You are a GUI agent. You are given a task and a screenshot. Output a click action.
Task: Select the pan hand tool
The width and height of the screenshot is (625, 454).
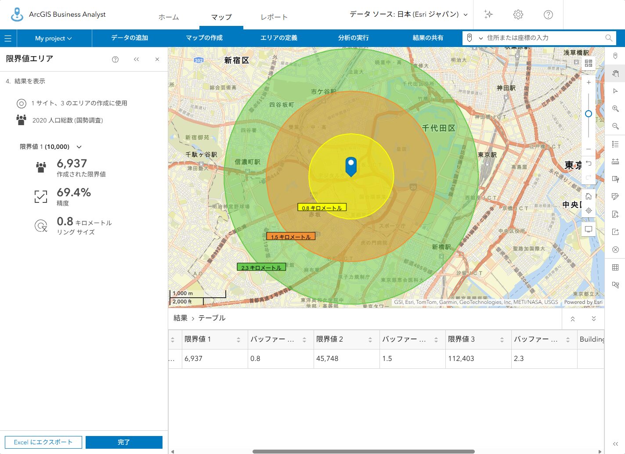click(615, 73)
